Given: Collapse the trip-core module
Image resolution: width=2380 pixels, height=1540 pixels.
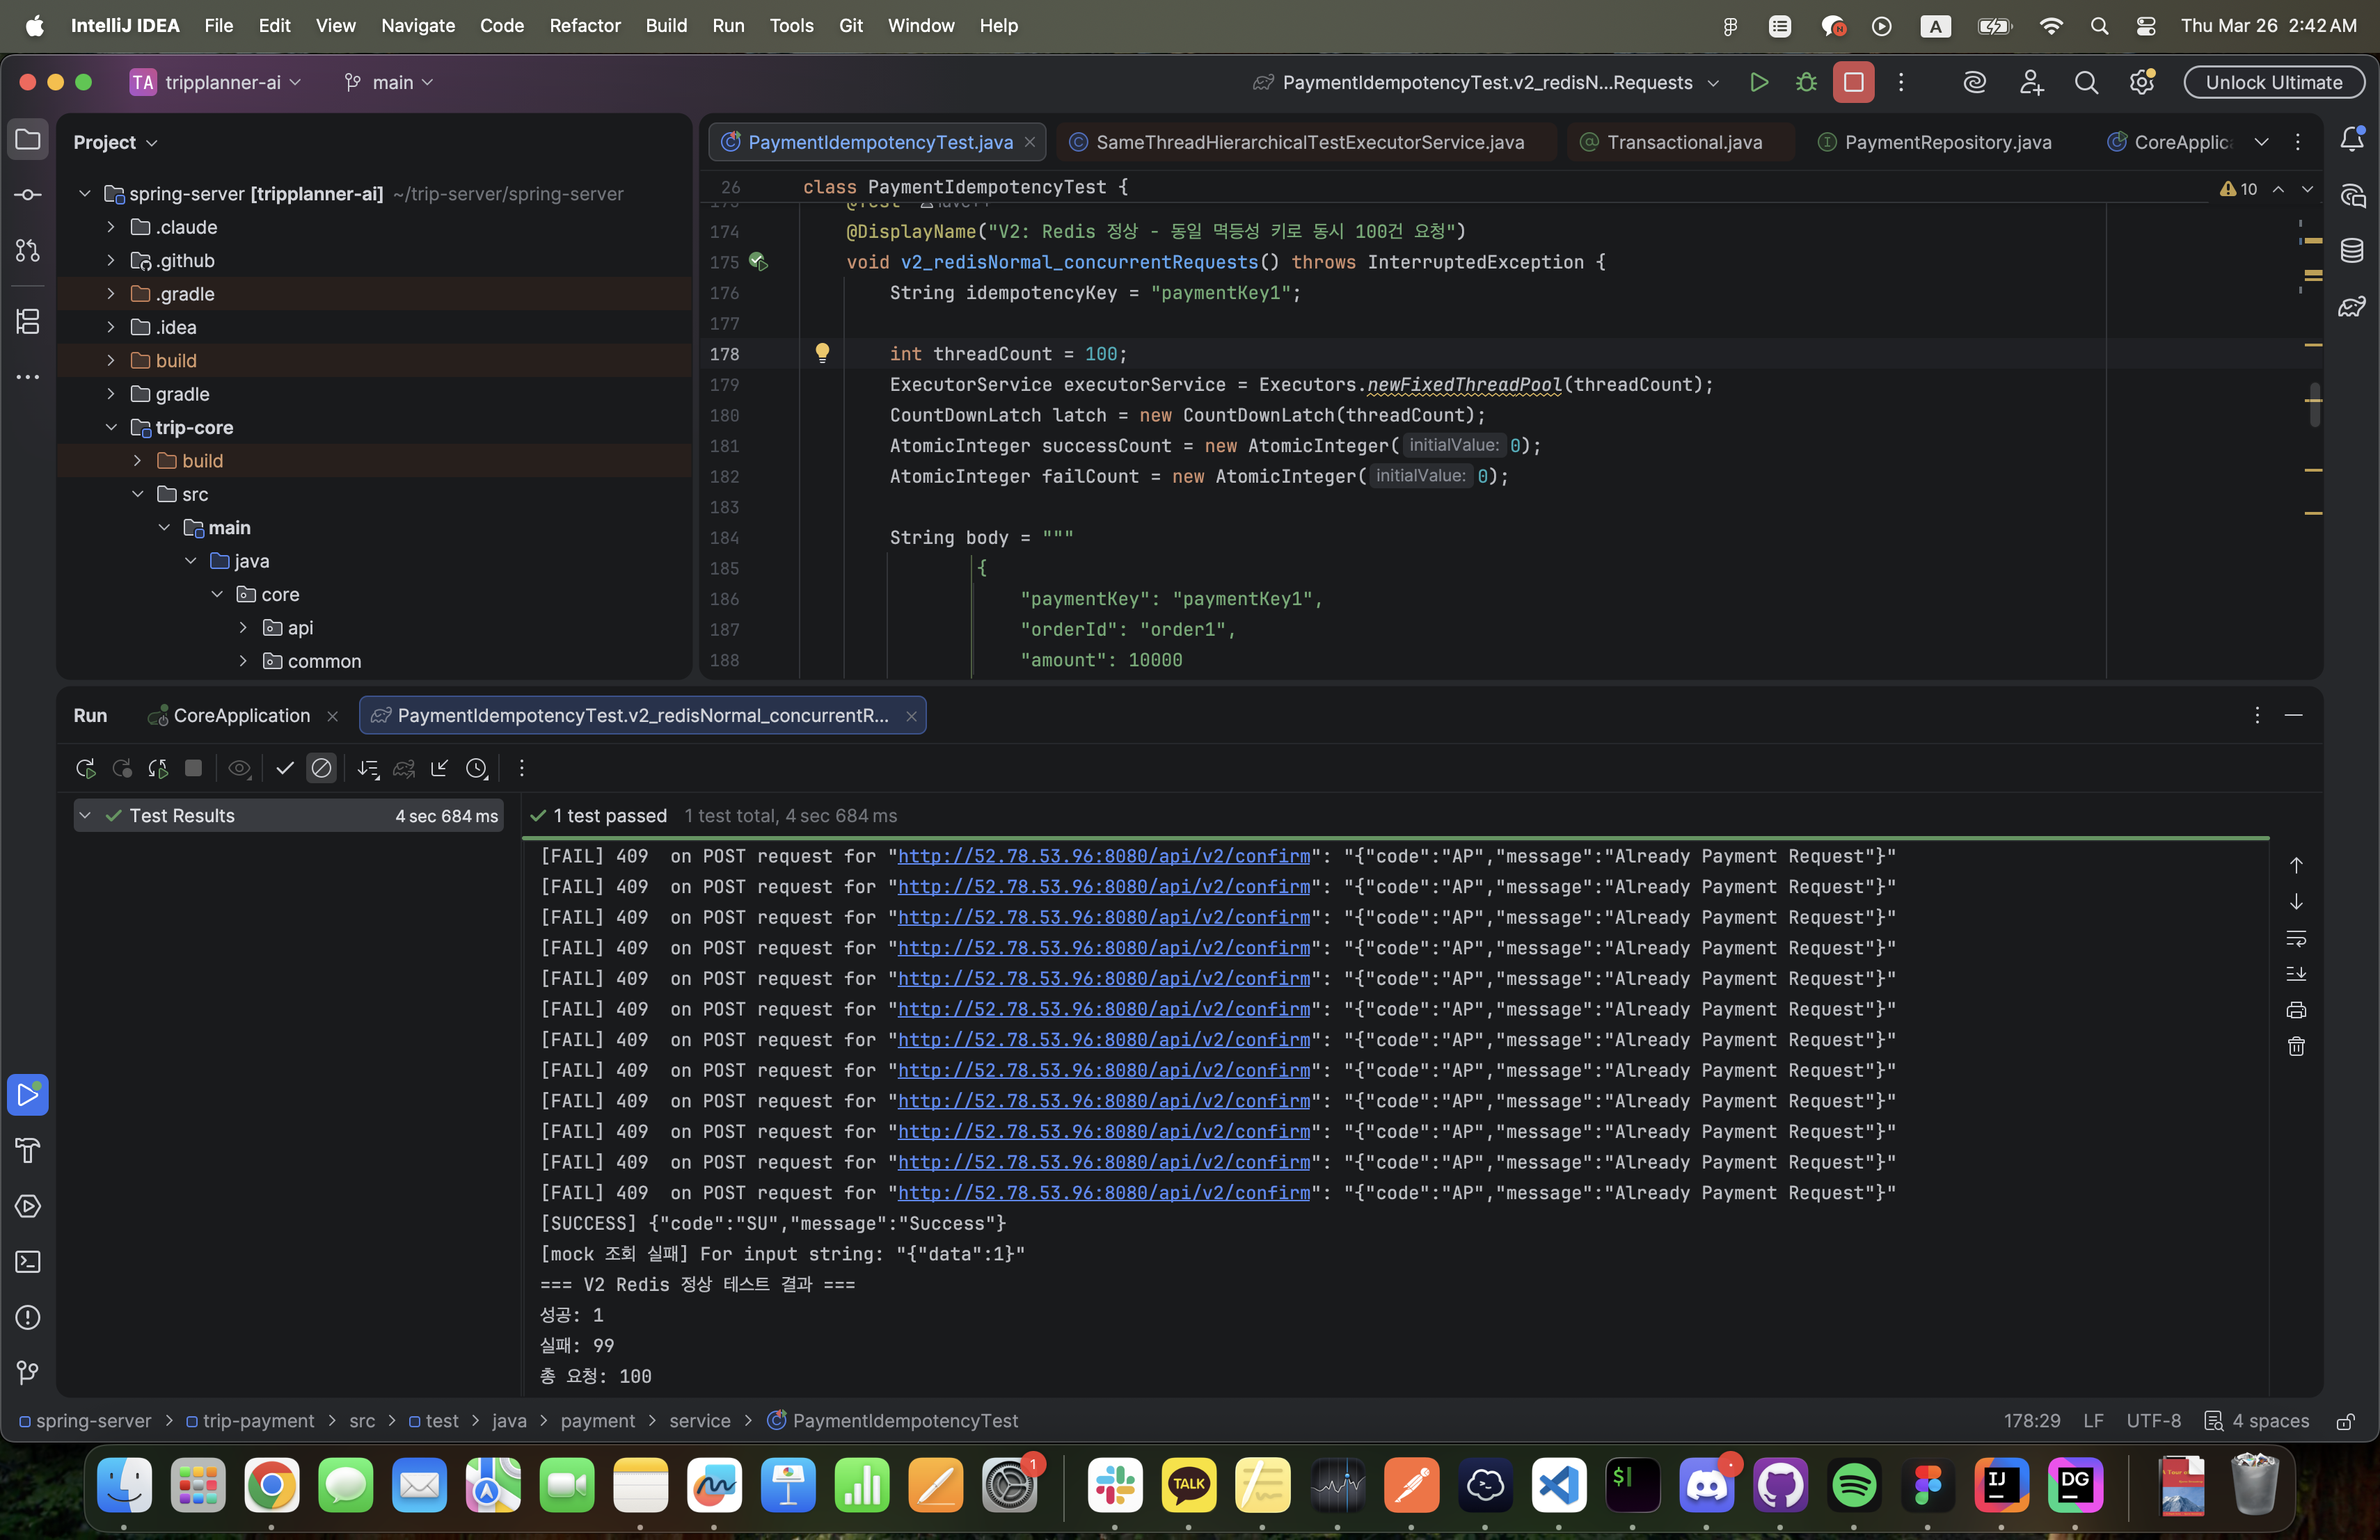Looking at the screenshot, I should [111, 428].
